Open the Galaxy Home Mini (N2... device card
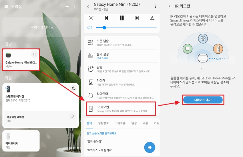Image resolution: width=243 pixels, height=157 pixels. [x=21, y=60]
